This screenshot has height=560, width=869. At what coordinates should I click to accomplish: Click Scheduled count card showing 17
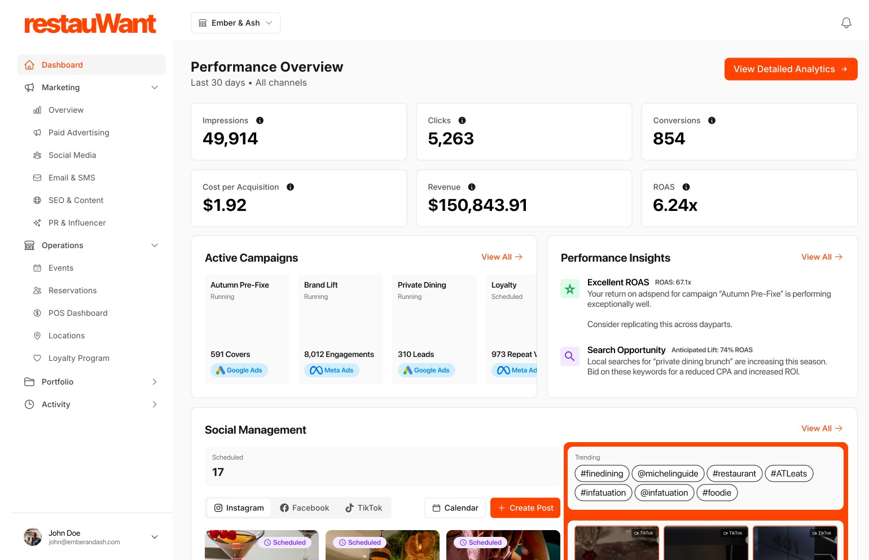383,466
